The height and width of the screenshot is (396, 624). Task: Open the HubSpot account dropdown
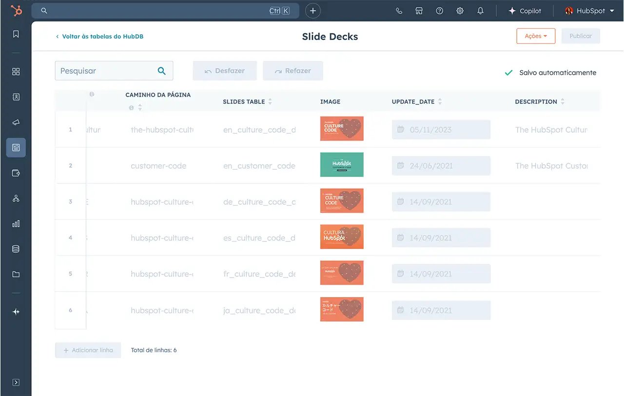point(589,10)
